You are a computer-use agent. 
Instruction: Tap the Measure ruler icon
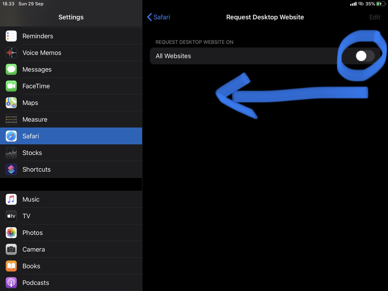[x=11, y=119]
